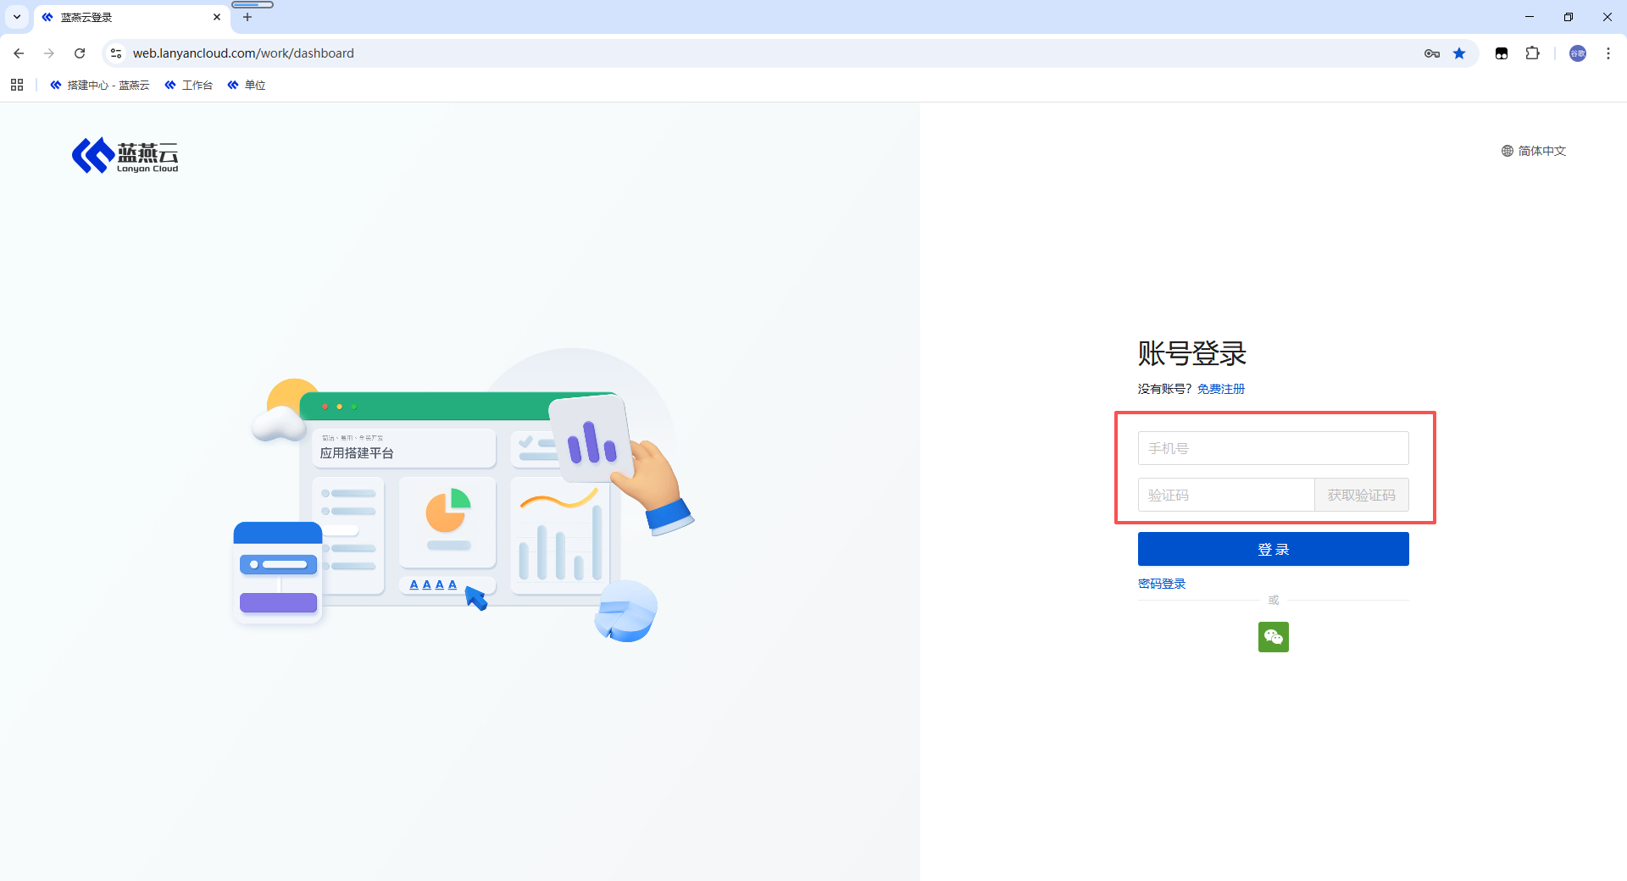Open the Chrome three-dot menu
Screen dimensions: 1627x881
pyautogui.click(x=1608, y=53)
